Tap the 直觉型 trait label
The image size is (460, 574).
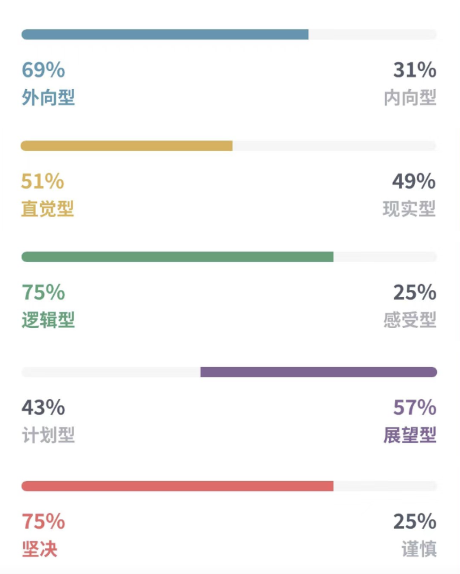[47, 209]
